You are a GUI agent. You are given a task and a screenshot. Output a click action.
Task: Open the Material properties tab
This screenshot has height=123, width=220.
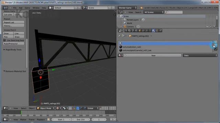(154, 30)
